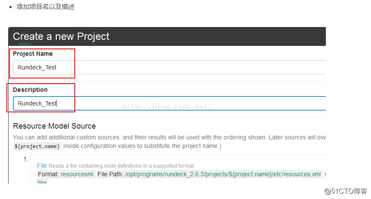Click the Description input field
The width and height of the screenshot is (371, 199).
coord(169,103)
